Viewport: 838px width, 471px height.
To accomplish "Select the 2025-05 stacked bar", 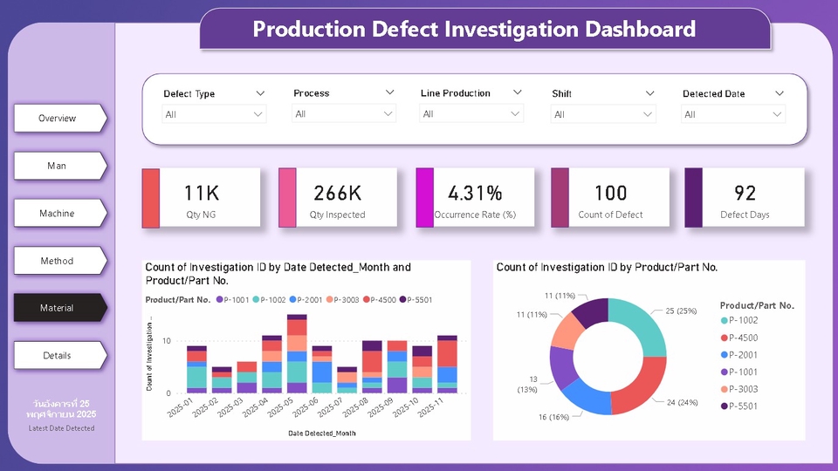I will (x=297, y=353).
